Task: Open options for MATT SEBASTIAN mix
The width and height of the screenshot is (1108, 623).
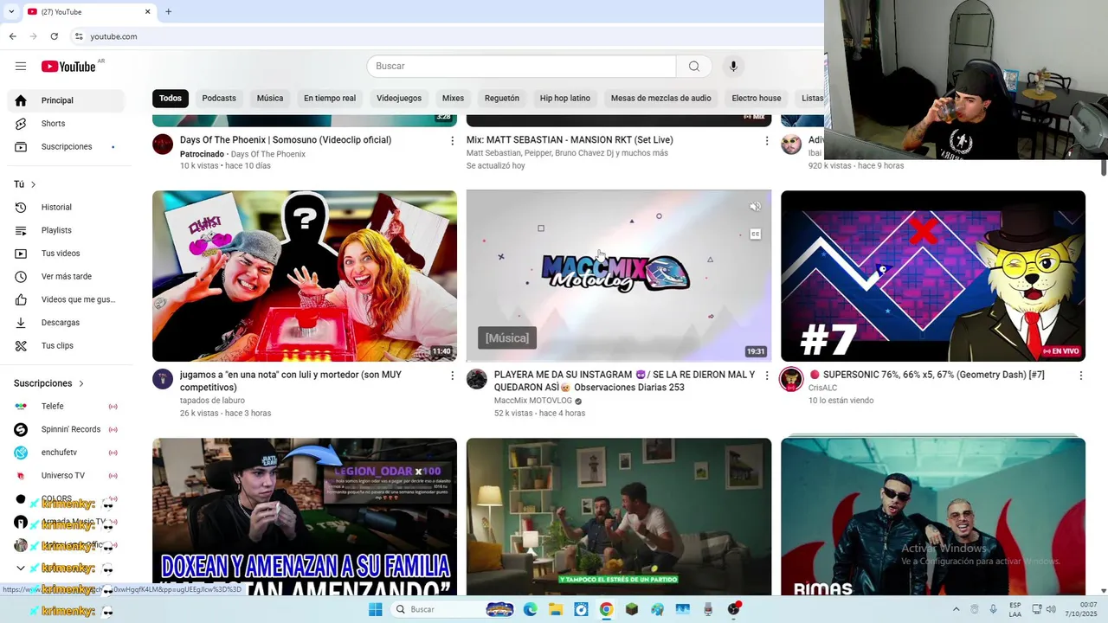Action: click(x=766, y=141)
